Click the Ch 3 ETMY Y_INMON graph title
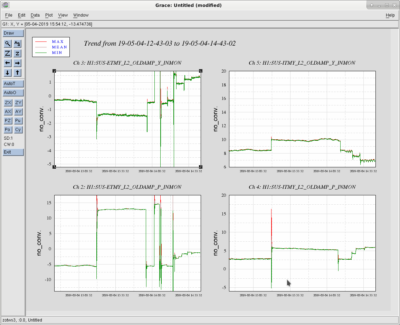The width and height of the screenshot is (400, 325). pos(127,63)
